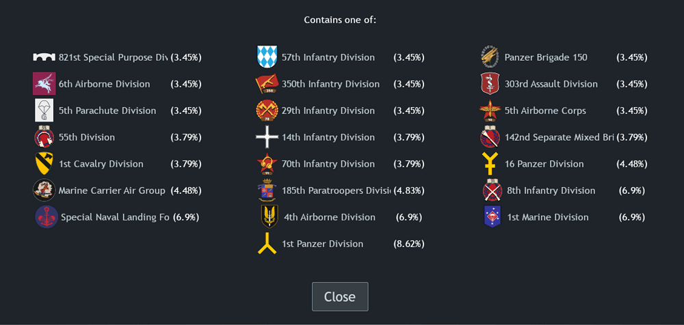This screenshot has width=684, height=325.
Task: Select the 1st Marine Division blue badge
Action: pyautogui.click(x=492, y=217)
